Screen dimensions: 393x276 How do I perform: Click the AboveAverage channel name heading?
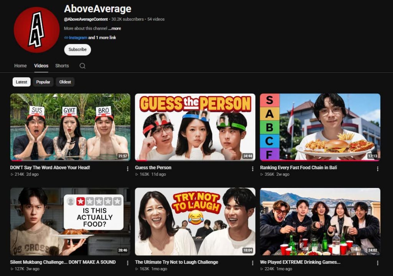pos(98,9)
